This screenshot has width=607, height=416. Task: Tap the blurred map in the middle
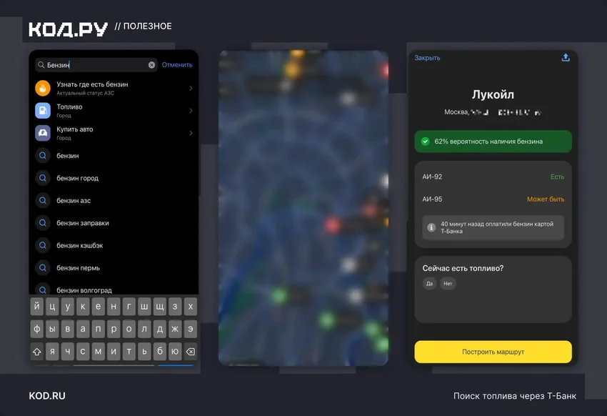pos(303,207)
